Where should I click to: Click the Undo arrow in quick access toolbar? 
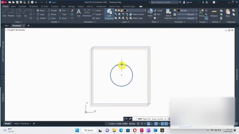click(x=36, y=2)
